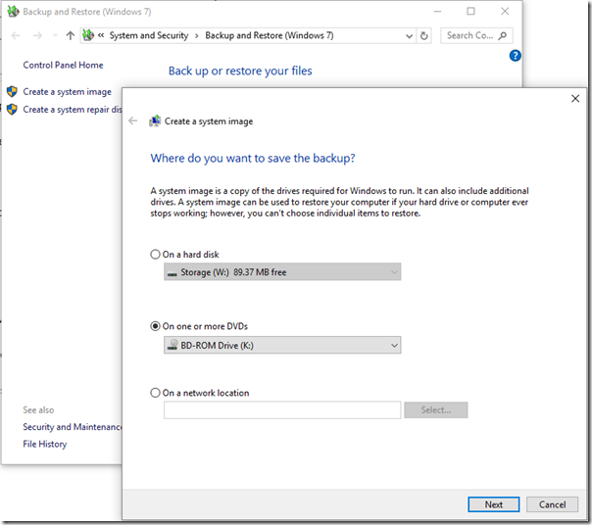Click the network location text field
Image resolution: width=592 pixels, height=525 pixels.
point(282,409)
